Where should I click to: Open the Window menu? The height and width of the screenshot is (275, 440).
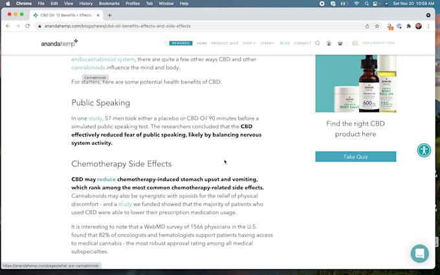[166, 4]
